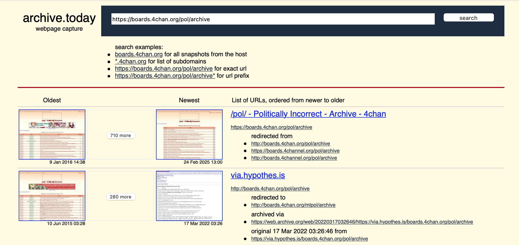The width and height of the screenshot is (519, 245).
Task: Open the /pol/ - Politically Incorrect - Archive title link
Action: (x=308, y=114)
